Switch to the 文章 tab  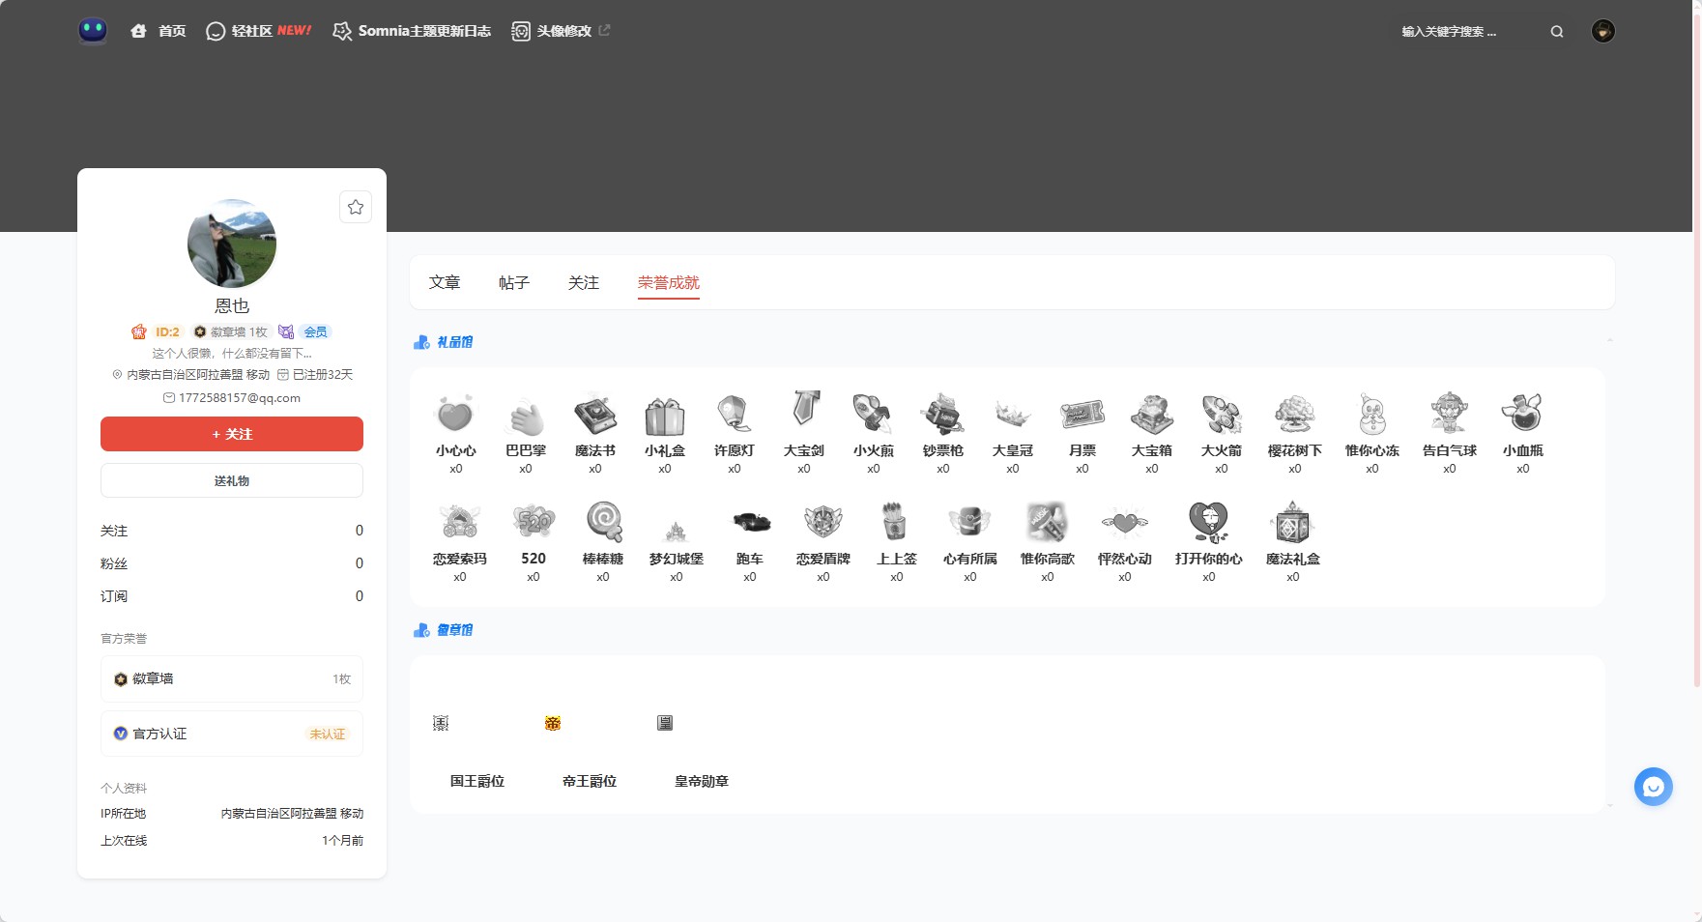pyautogui.click(x=445, y=282)
